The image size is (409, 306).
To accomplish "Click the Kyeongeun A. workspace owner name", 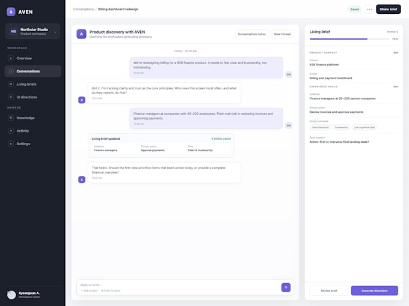I will [29, 293].
